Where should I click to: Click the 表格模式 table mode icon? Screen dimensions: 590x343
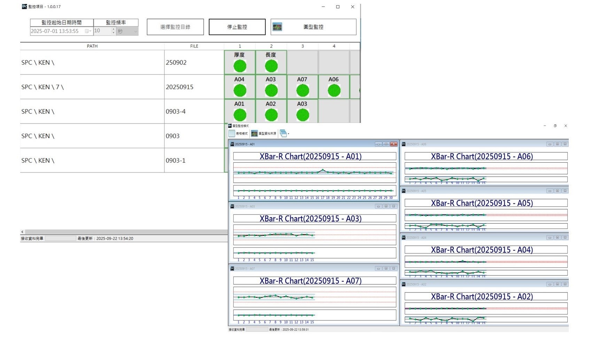pyautogui.click(x=232, y=134)
